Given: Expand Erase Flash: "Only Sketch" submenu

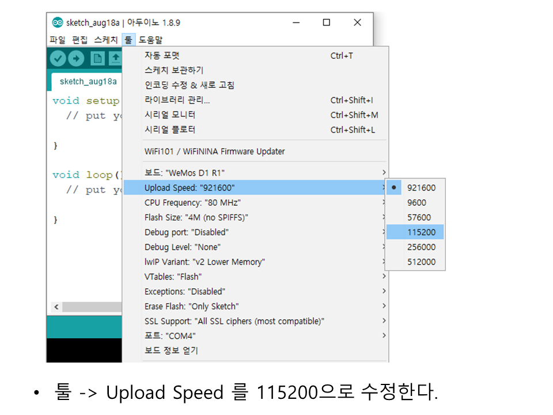Looking at the screenshot, I should 256,306.
